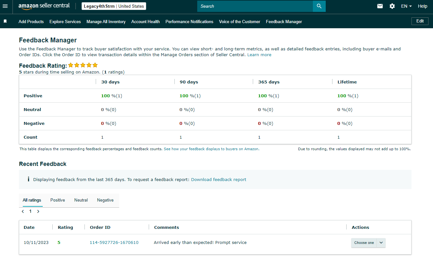The height and width of the screenshot is (259, 433).
Task: Click the Choose one action button
Action: (364, 243)
